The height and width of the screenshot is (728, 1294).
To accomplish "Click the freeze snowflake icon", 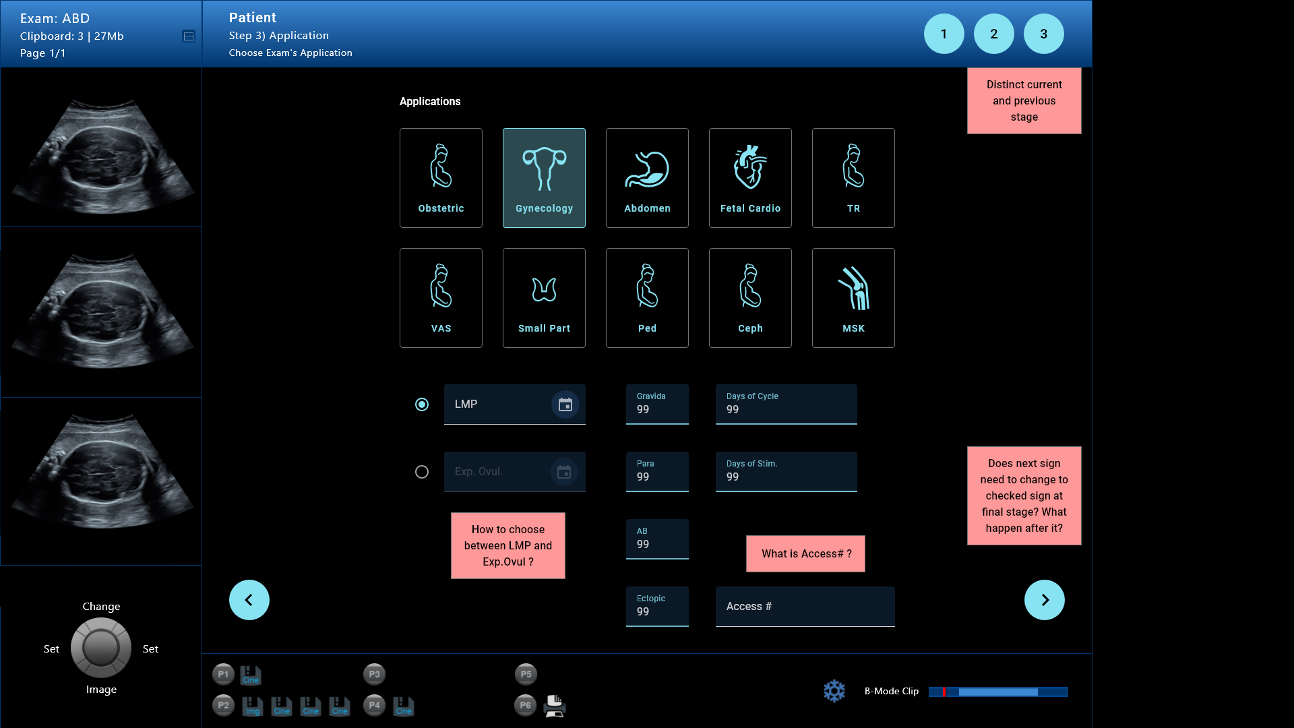I will pyautogui.click(x=834, y=691).
